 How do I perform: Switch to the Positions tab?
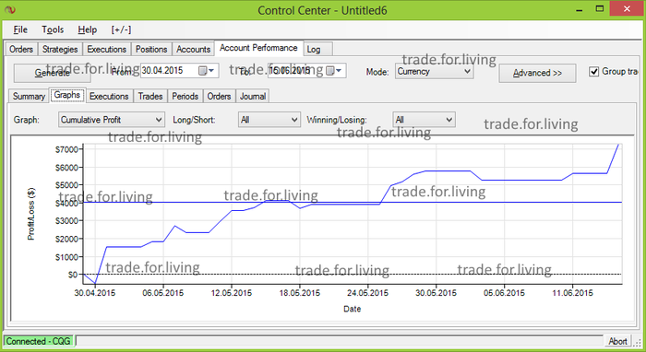pyautogui.click(x=151, y=50)
